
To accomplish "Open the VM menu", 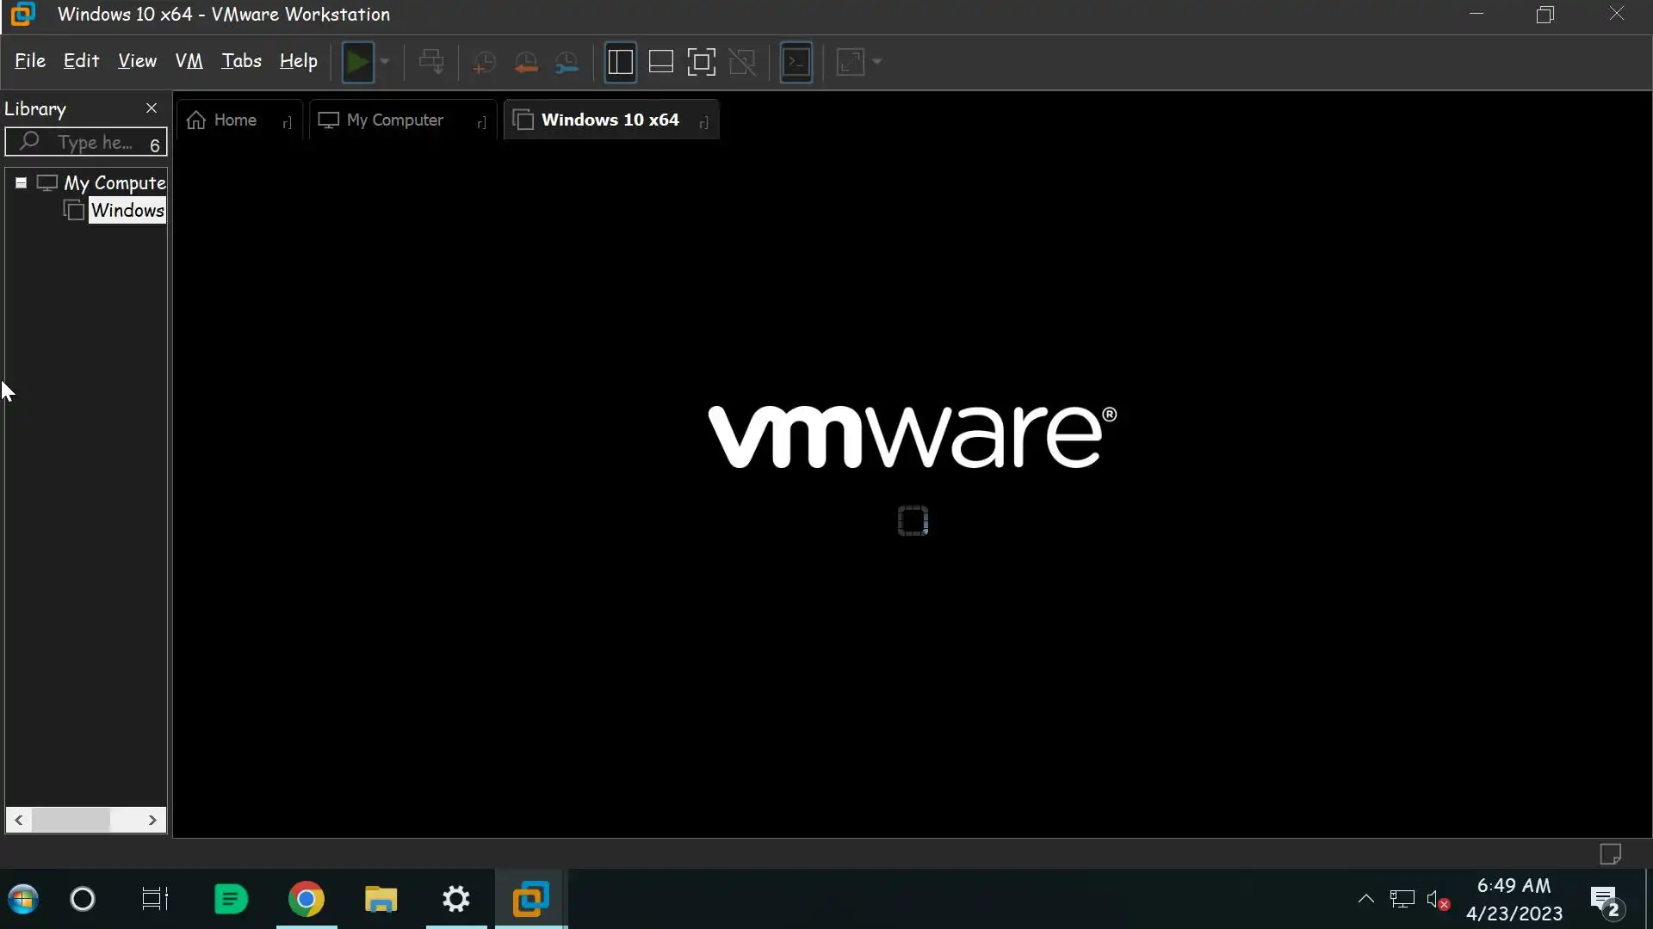I will pos(189,61).
